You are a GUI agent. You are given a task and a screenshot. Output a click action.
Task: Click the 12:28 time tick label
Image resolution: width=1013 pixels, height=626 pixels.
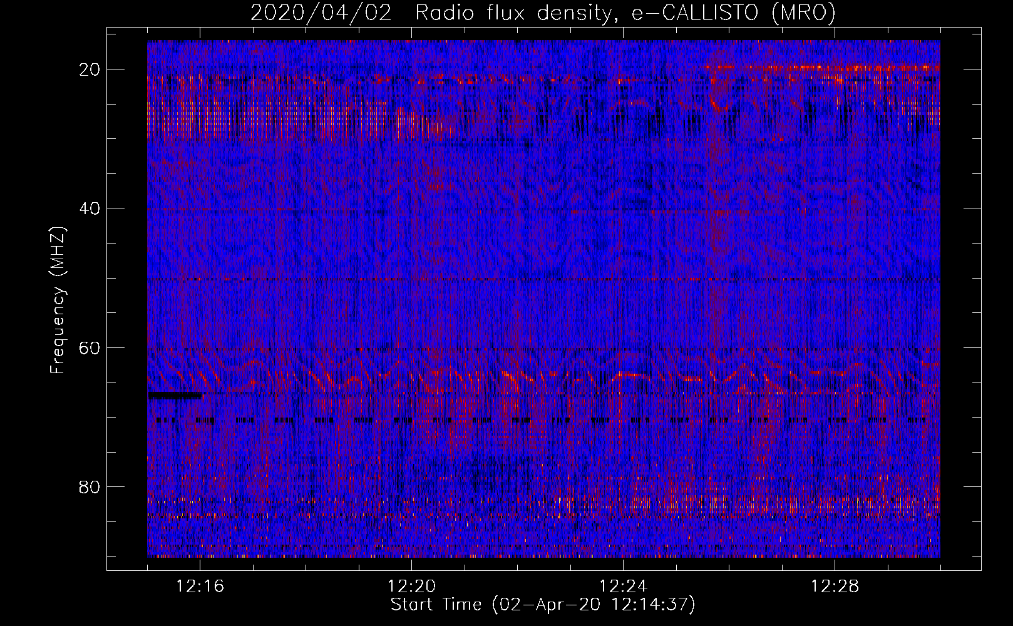[x=835, y=587]
